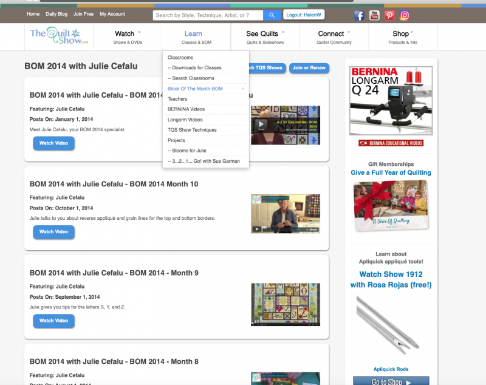The image size is (486, 385).
Task: Choose Teachers in the Learn dropdown
Action: [177, 99]
